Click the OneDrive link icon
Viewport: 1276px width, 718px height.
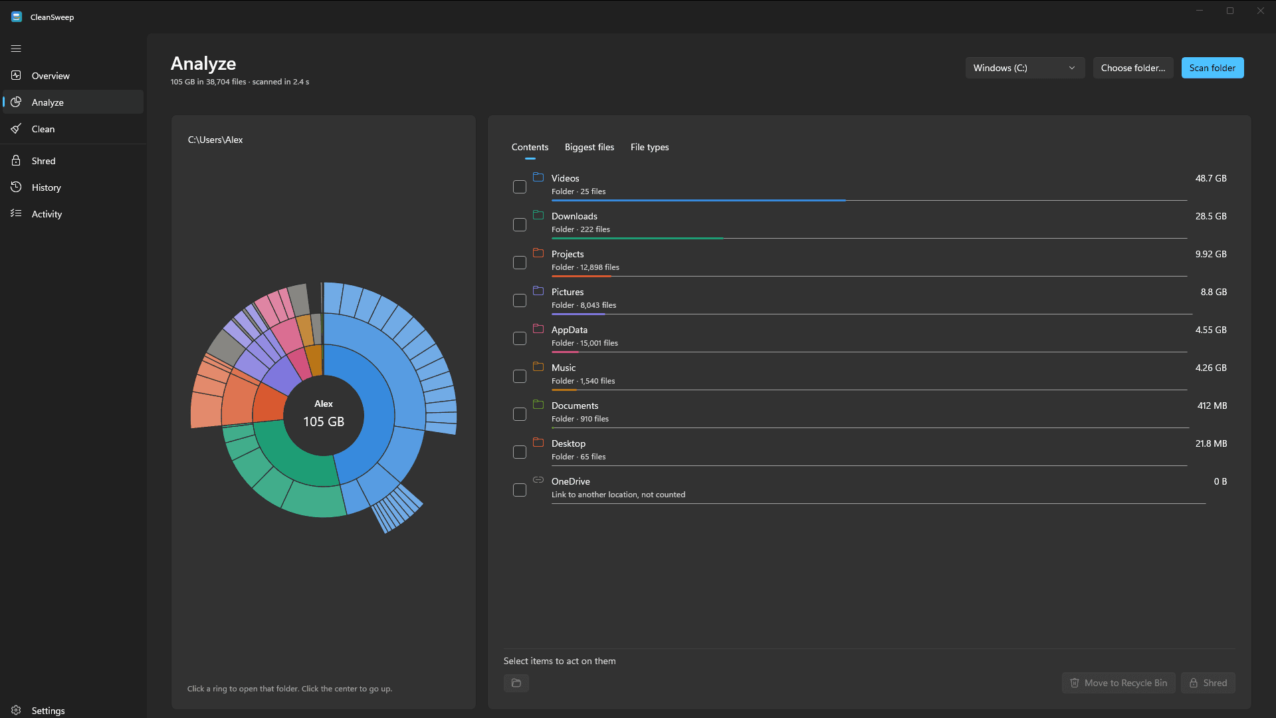pos(538,480)
